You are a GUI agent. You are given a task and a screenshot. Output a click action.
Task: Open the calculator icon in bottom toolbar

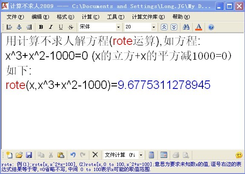pyautogui.click(x=151, y=155)
